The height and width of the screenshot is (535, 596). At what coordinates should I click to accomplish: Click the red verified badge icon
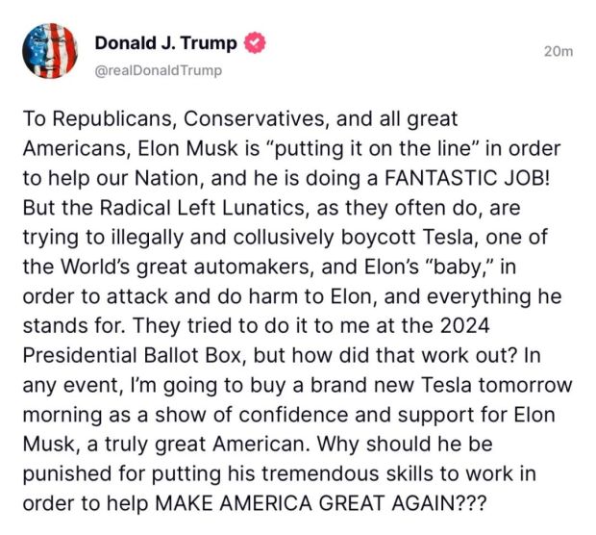click(x=255, y=43)
